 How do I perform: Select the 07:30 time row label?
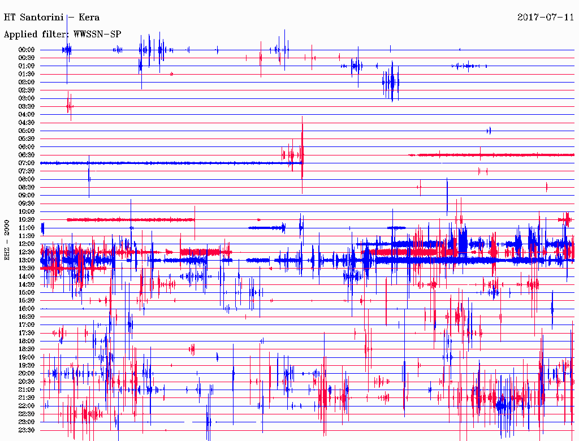pos(27,171)
